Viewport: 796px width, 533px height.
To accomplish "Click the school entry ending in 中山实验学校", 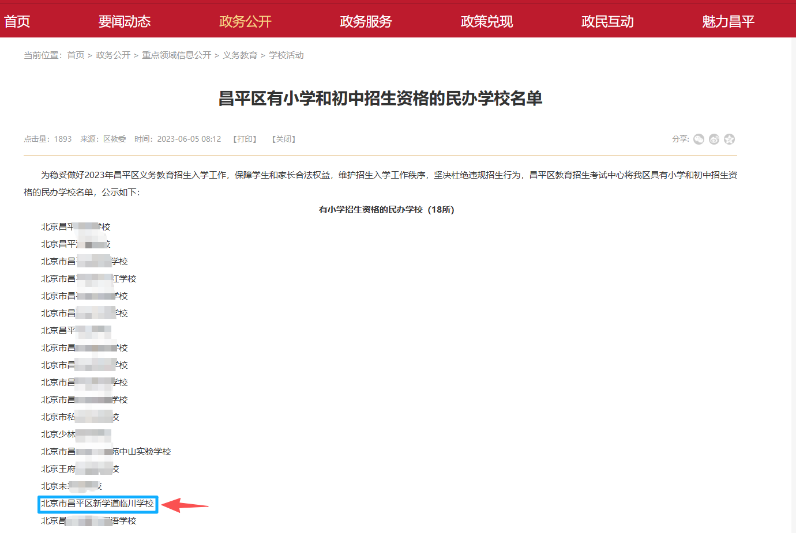I will [106, 452].
